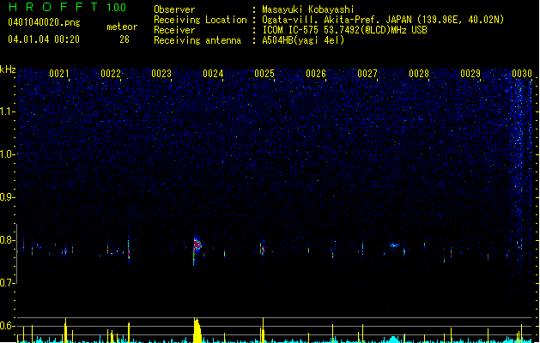Viewport: 540px width, 343px height.
Task: Click the date stamp 04.01.04 00:20
Action: 44,39
